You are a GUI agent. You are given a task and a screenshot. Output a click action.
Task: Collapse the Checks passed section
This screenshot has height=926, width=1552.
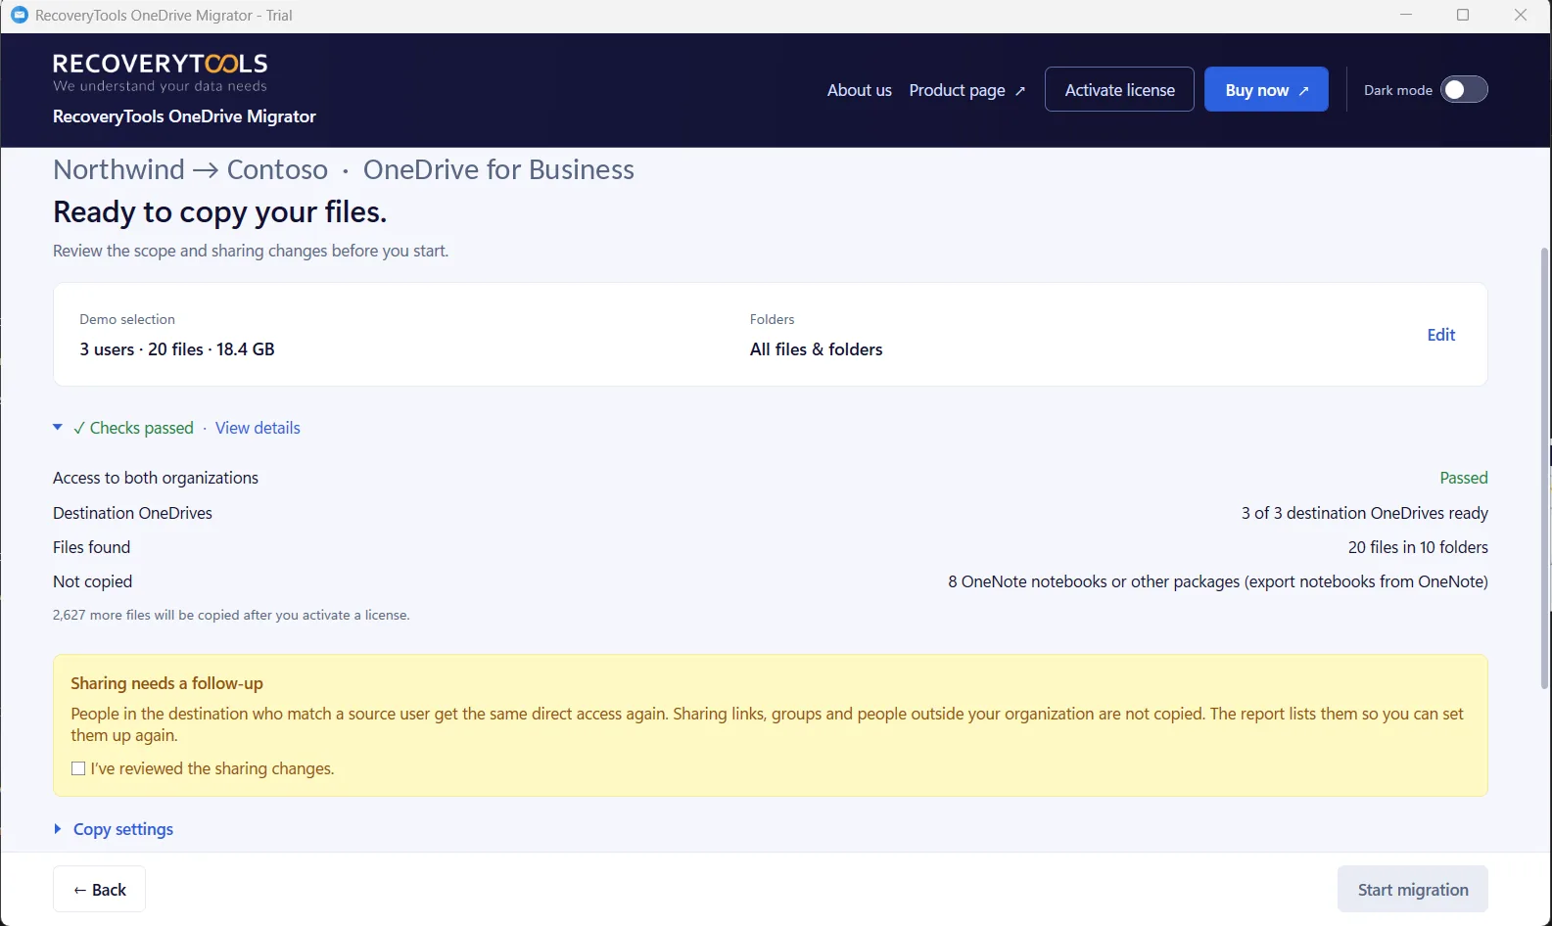pyautogui.click(x=58, y=428)
